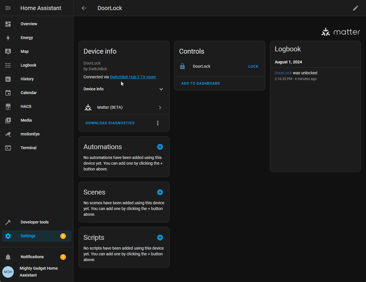Click the pencil edit icon for DoorLock
The image size is (366, 282).
[x=355, y=8]
